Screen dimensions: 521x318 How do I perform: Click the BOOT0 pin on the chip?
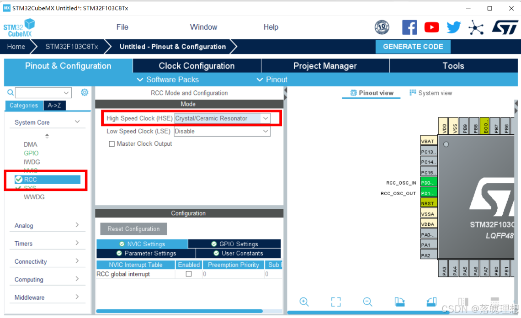click(x=485, y=126)
